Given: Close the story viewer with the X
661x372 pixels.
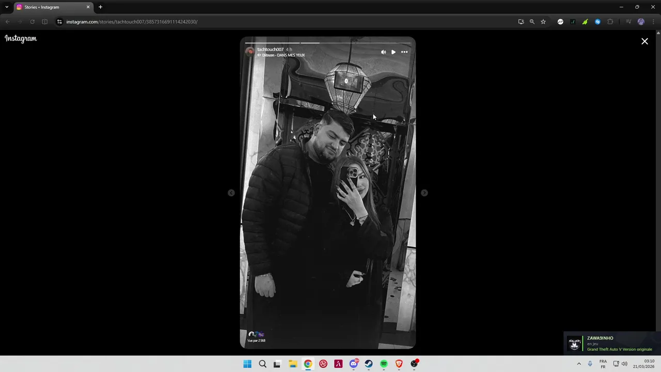Looking at the screenshot, I should pyautogui.click(x=644, y=41).
